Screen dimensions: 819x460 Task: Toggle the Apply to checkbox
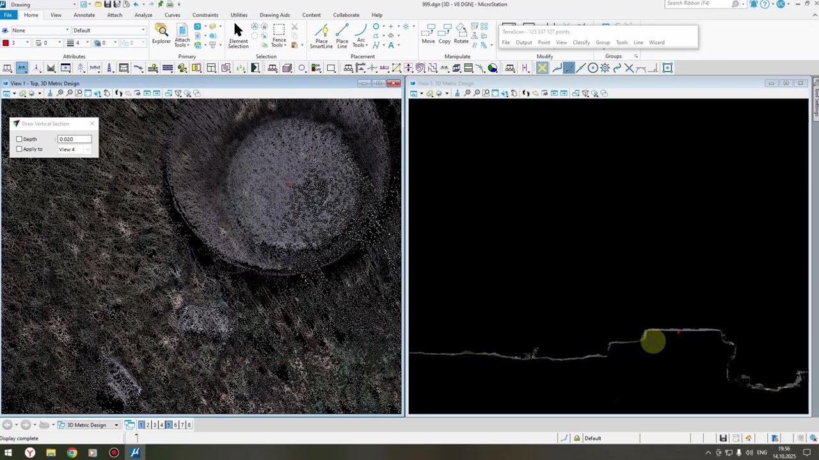(x=19, y=149)
